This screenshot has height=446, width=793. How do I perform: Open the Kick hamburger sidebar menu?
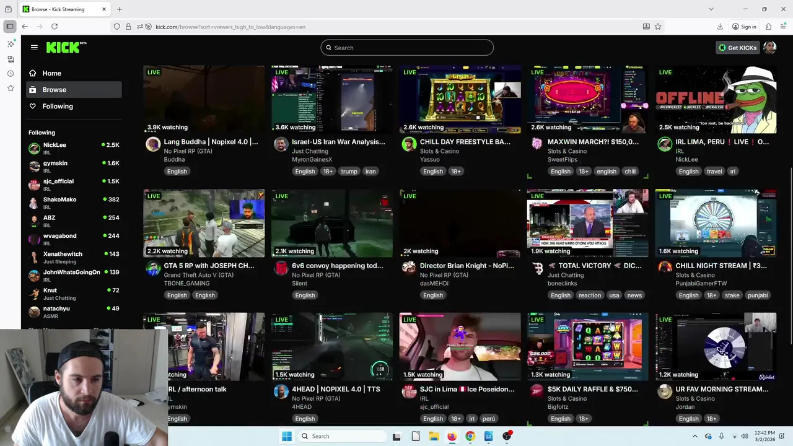click(x=34, y=47)
